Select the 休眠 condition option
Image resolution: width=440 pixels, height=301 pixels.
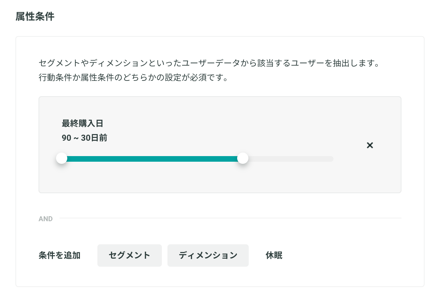point(274,255)
